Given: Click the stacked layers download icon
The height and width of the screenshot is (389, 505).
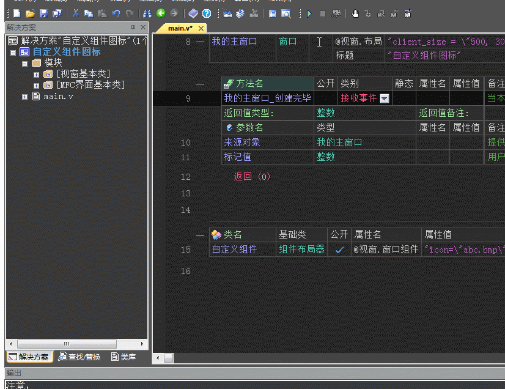Looking at the screenshot, I should [241, 13].
